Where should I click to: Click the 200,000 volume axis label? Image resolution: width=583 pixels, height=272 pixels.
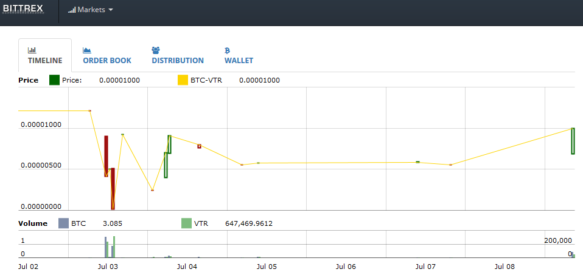coord(557,240)
